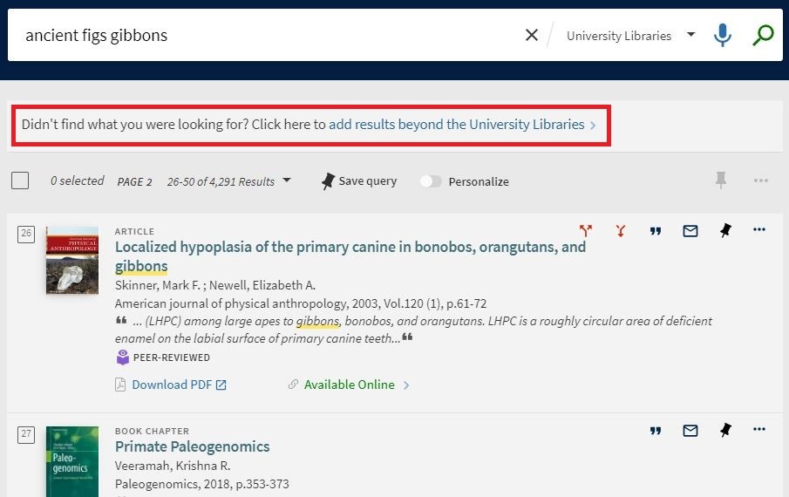This screenshot has width=789, height=497.
Task: Open citation quote icon for Primate Paleogenomics
Action: tap(655, 431)
